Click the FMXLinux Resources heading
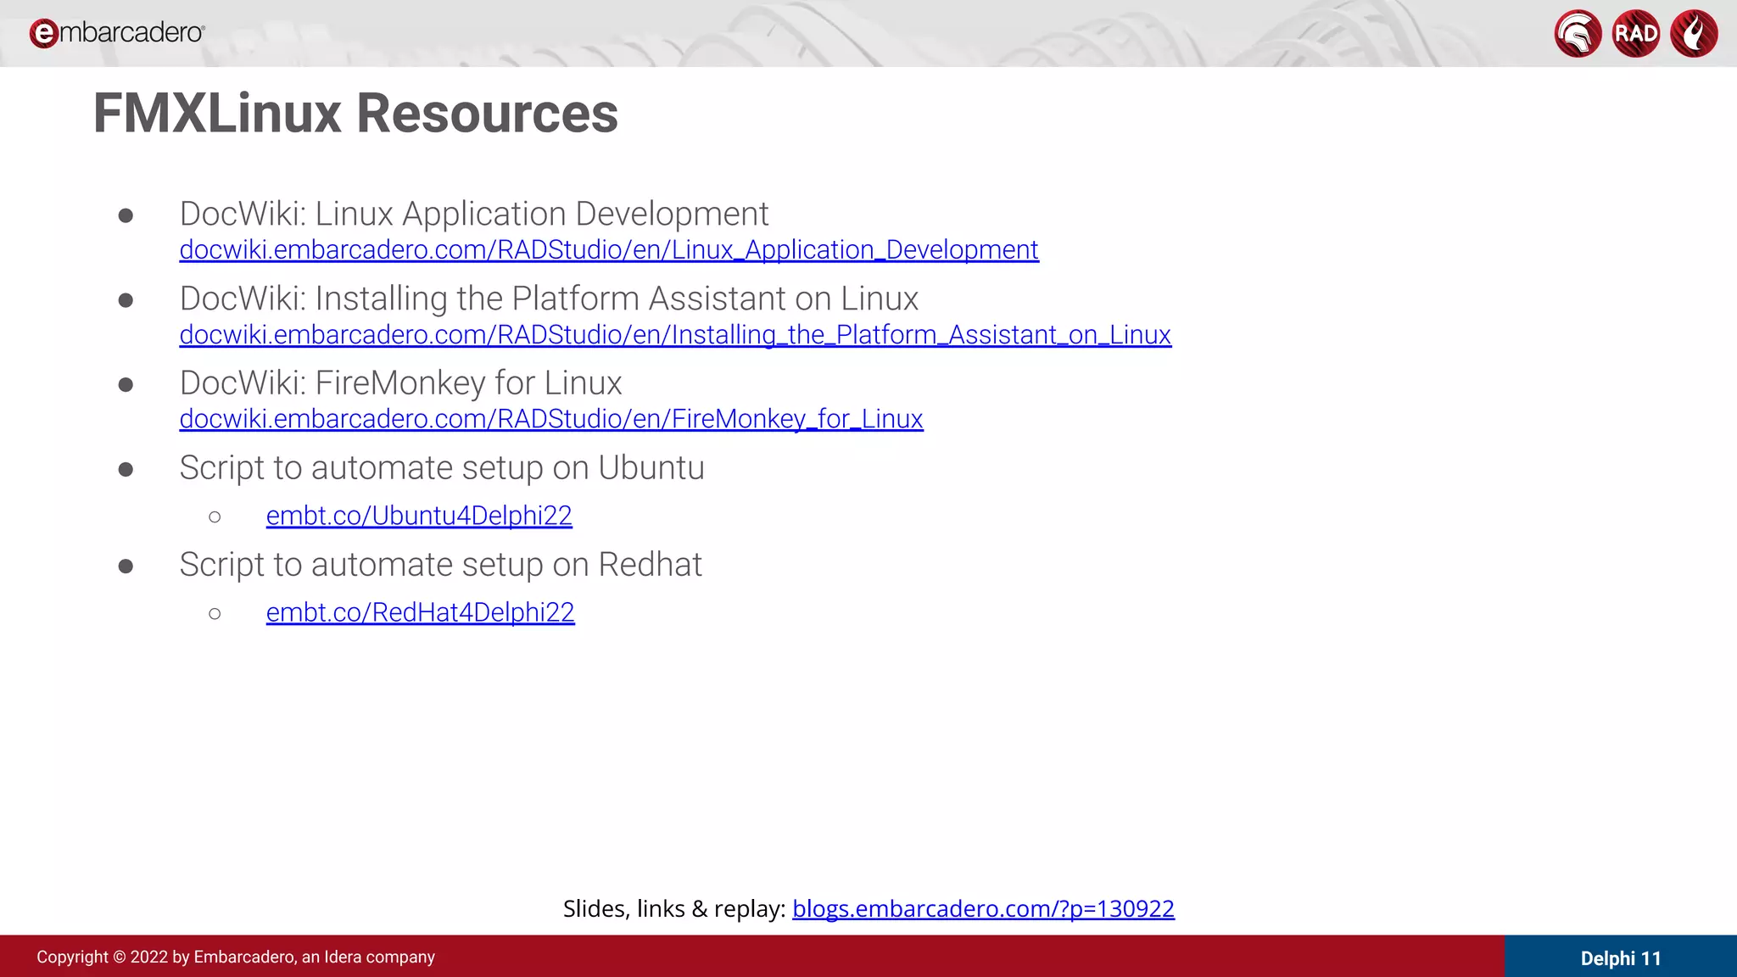The height and width of the screenshot is (977, 1737). click(x=355, y=113)
